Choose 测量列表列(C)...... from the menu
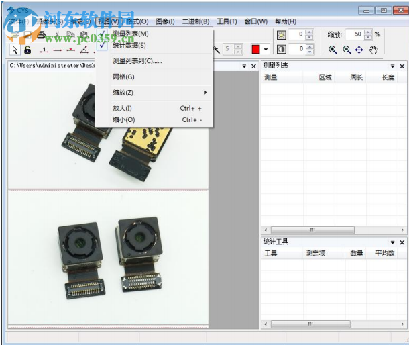 click(x=137, y=61)
